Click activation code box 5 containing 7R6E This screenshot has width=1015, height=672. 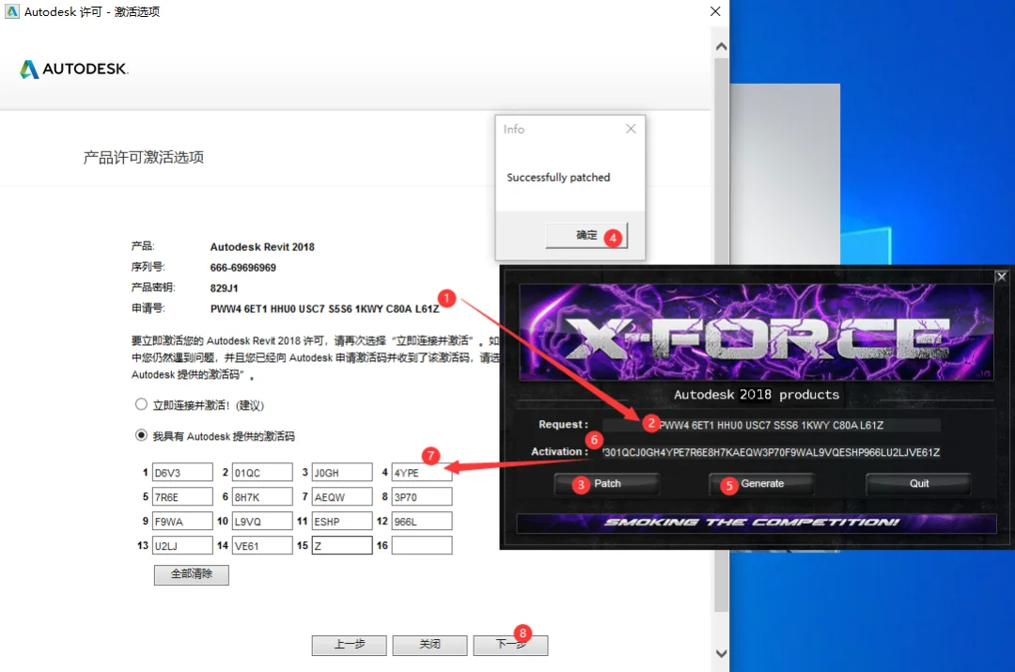182,496
